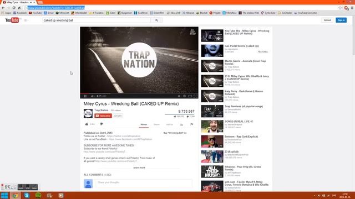Enter fullscreen from the player controls
Viewport: 355px width, 199px height.
coord(196,96)
